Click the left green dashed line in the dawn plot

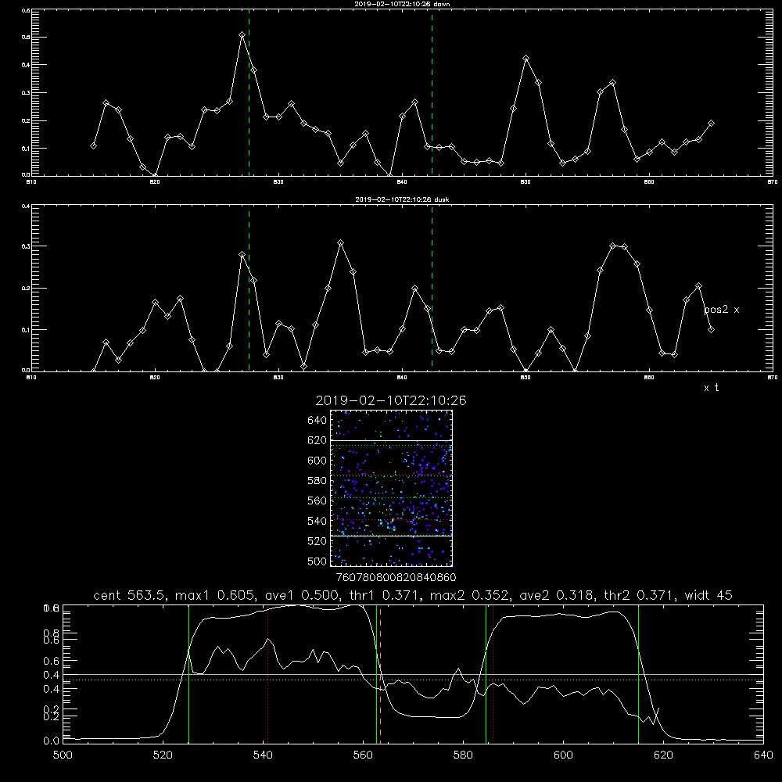[x=249, y=92]
